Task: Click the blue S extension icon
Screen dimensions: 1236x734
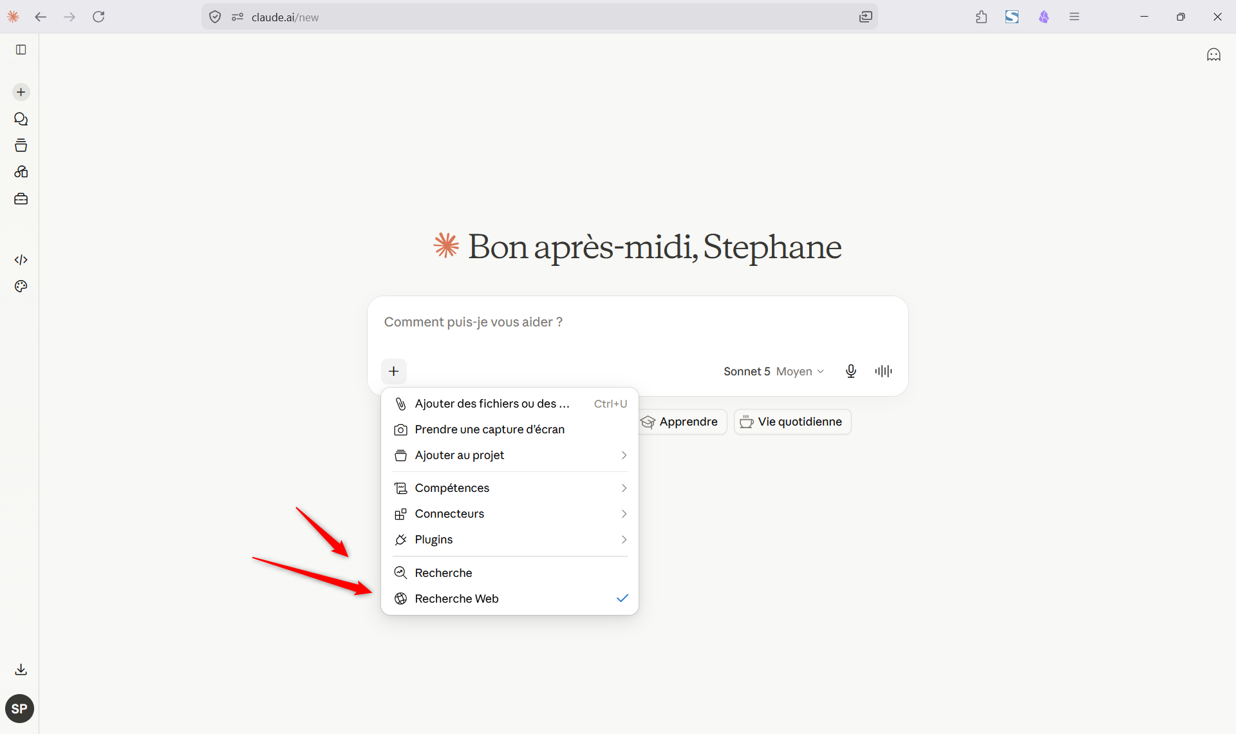Action: pos(1012,17)
